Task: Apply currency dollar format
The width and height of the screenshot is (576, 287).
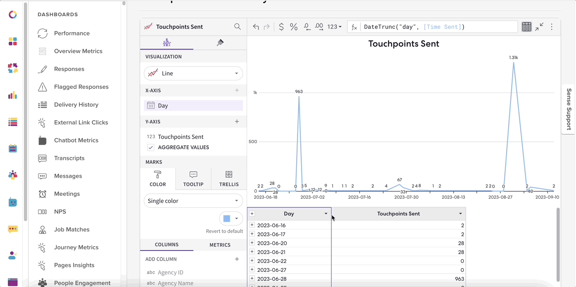Action: [x=281, y=27]
